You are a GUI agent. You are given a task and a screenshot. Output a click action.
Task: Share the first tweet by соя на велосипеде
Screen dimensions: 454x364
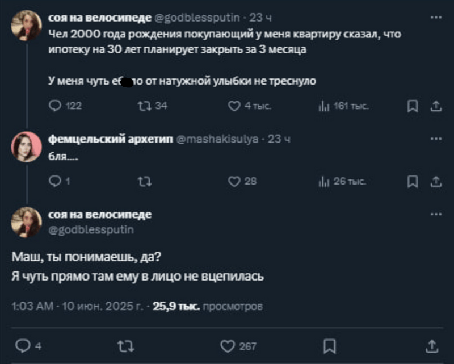click(436, 106)
